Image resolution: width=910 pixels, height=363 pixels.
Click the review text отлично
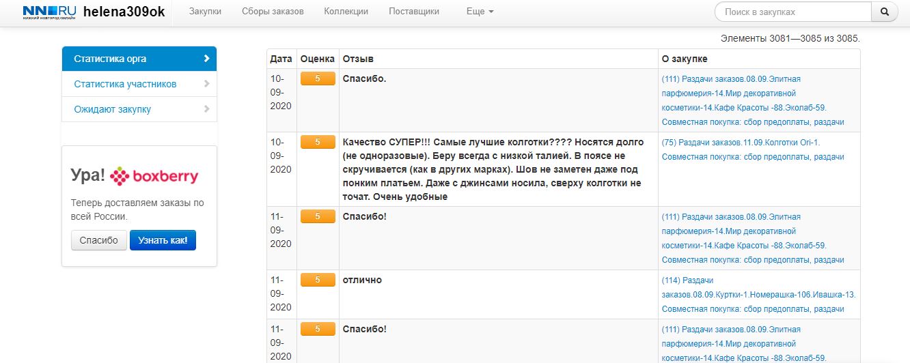[362, 280]
